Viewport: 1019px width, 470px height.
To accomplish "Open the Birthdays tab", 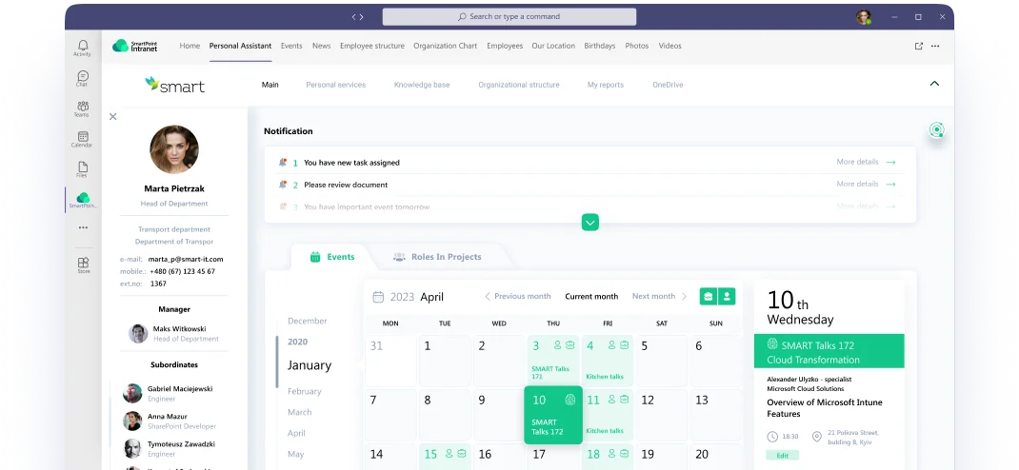I will coord(600,46).
